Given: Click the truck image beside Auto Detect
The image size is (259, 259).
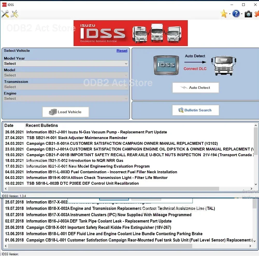Looking at the screenshot, I should pos(224,66).
